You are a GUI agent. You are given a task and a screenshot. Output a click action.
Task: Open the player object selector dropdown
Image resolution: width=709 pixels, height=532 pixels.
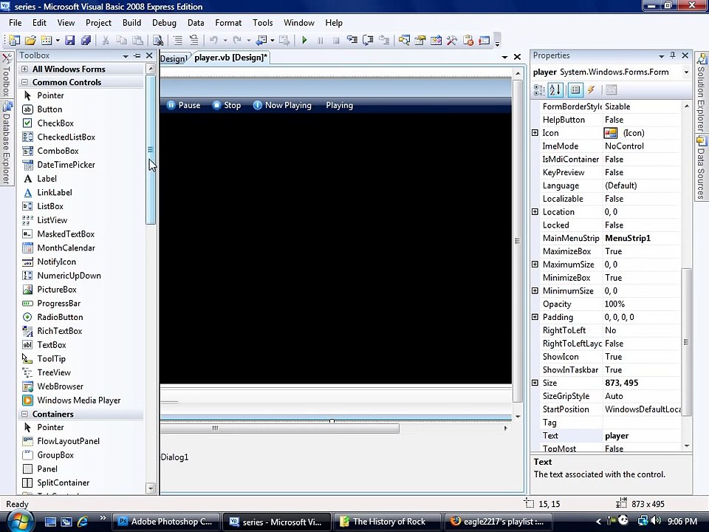(x=686, y=72)
